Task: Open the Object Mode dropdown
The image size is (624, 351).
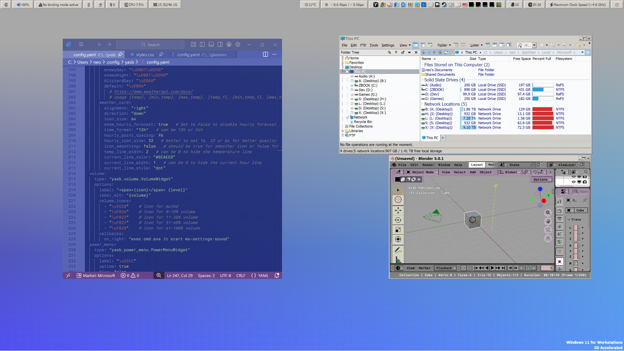Action: [422, 172]
